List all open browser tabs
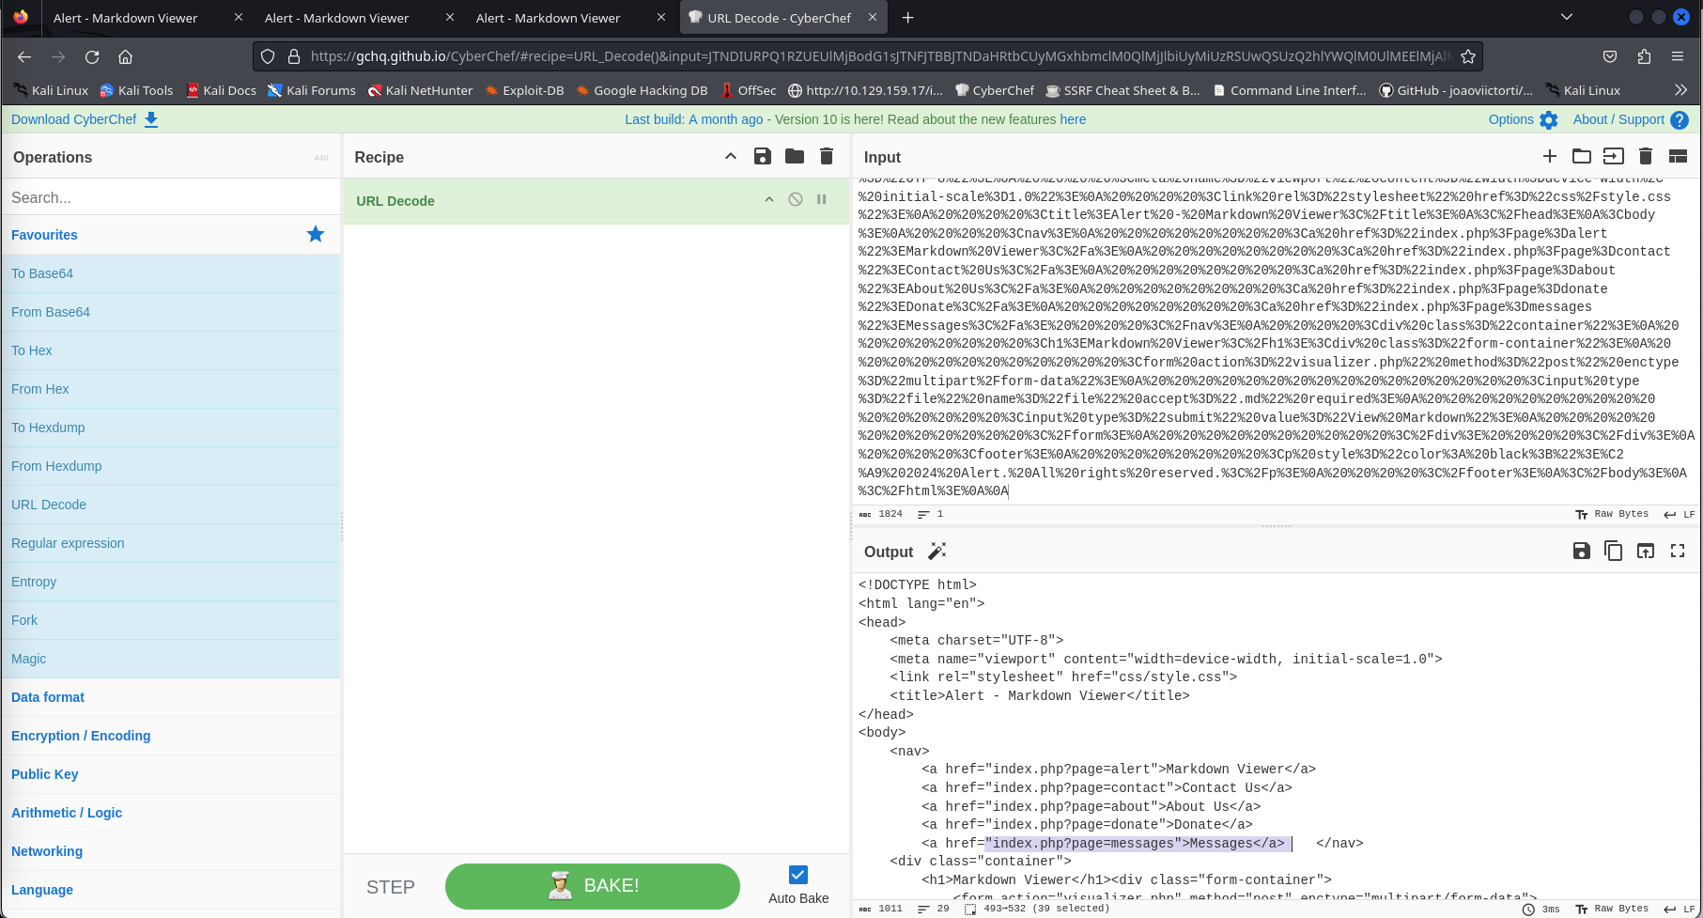The width and height of the screenshot is (1703, 918). pyautogui.click(x=1566, y=17)
